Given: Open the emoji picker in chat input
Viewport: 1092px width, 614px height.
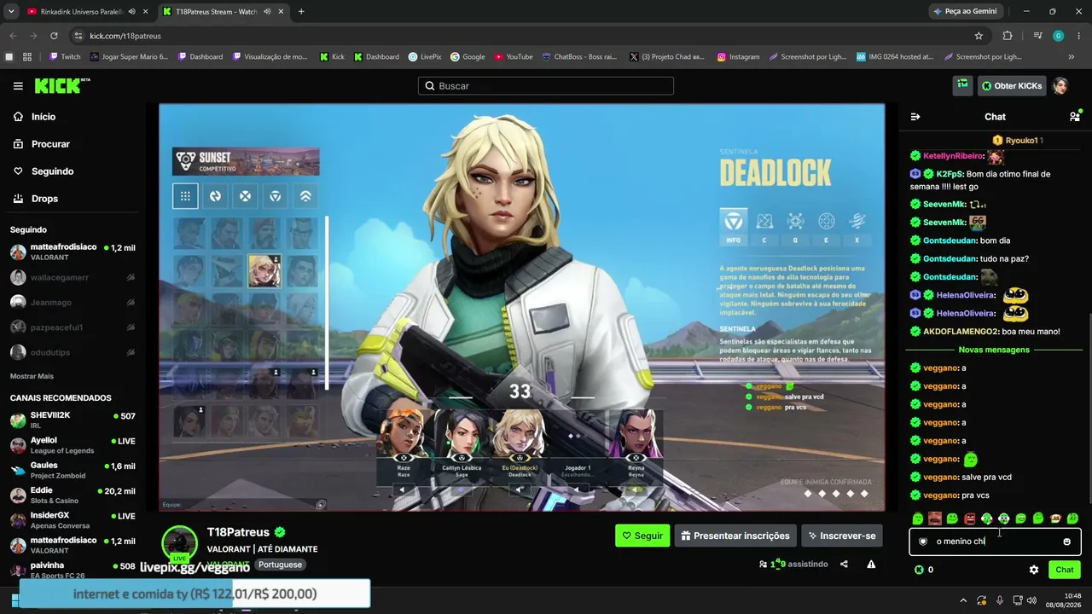Looking at the screenshot, I should click(1066, 542).
